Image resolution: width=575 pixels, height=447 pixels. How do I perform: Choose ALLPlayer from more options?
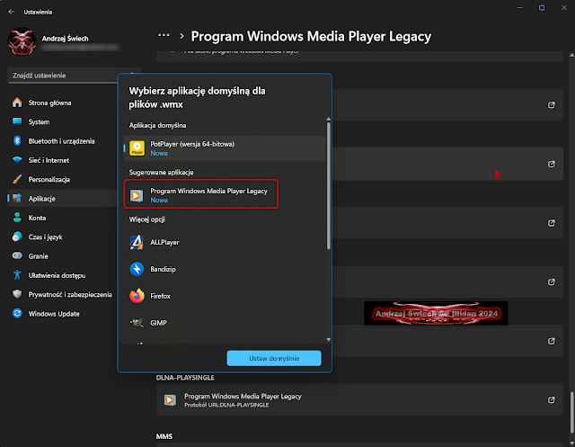225,242
